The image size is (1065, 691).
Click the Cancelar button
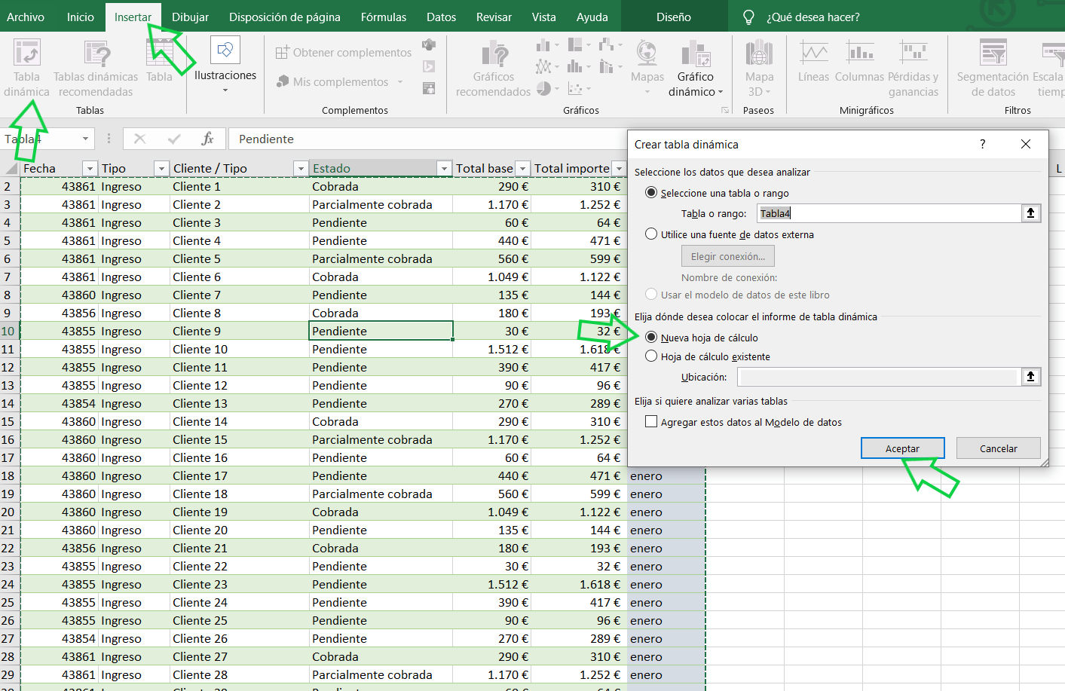(998, 448)
